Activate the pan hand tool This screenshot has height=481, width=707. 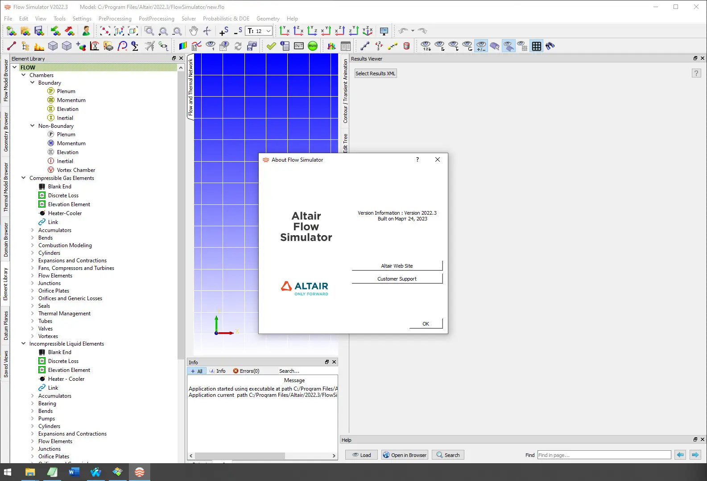pos(194,31)
